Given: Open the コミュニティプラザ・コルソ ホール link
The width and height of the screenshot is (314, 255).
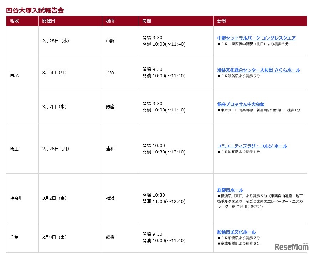Looking at the screenshot, I should [x=252, y=146].
